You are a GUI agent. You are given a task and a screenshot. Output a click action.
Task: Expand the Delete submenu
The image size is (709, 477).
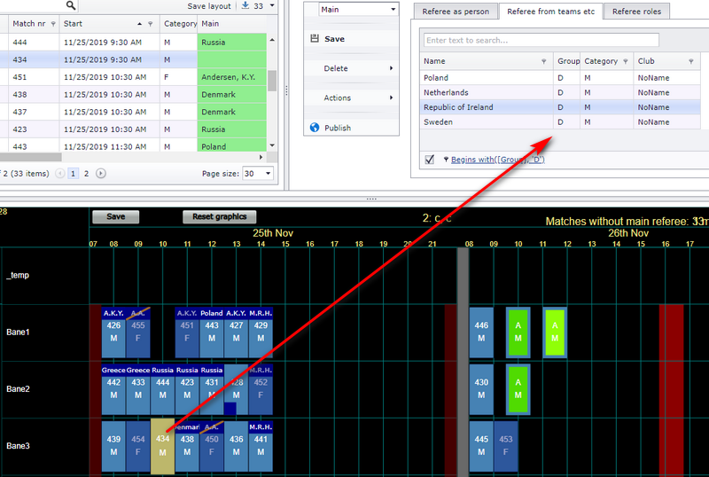point(391,68)
